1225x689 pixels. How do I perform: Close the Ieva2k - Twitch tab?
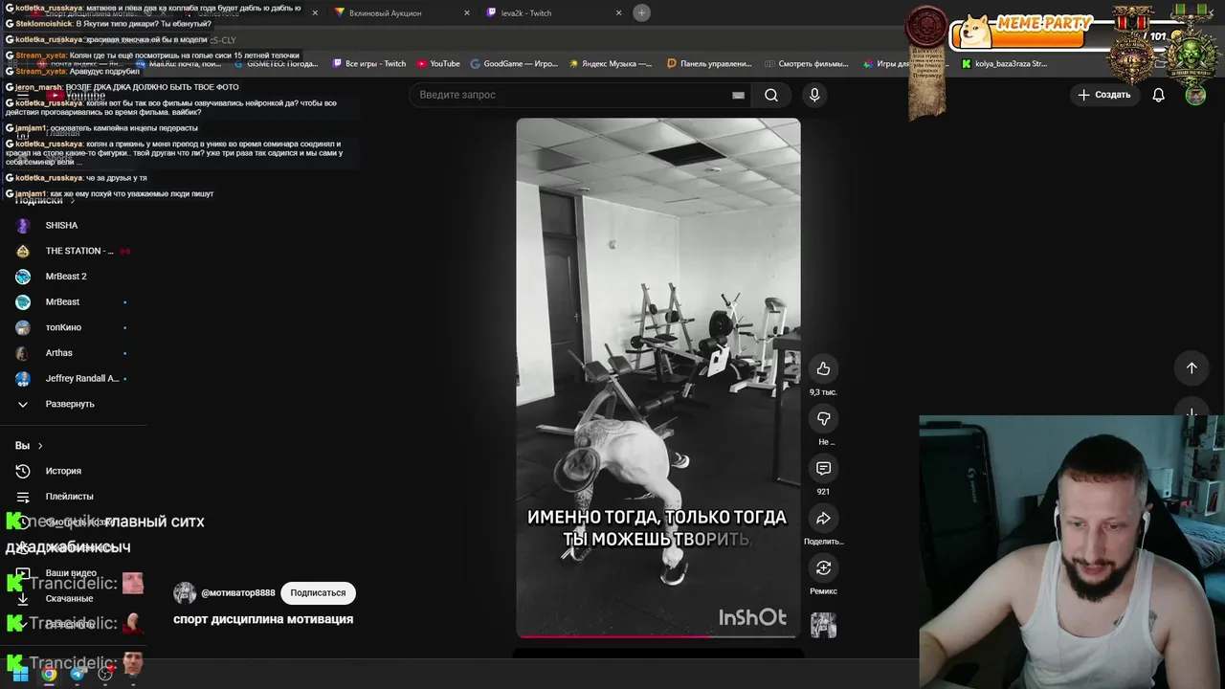[x=618, y=13]
